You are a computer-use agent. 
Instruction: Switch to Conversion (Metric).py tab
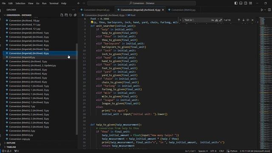(183, 10)
